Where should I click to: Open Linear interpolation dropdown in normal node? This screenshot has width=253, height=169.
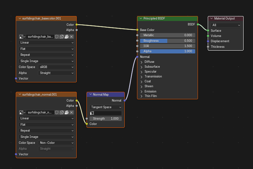(x=46, y=118)
